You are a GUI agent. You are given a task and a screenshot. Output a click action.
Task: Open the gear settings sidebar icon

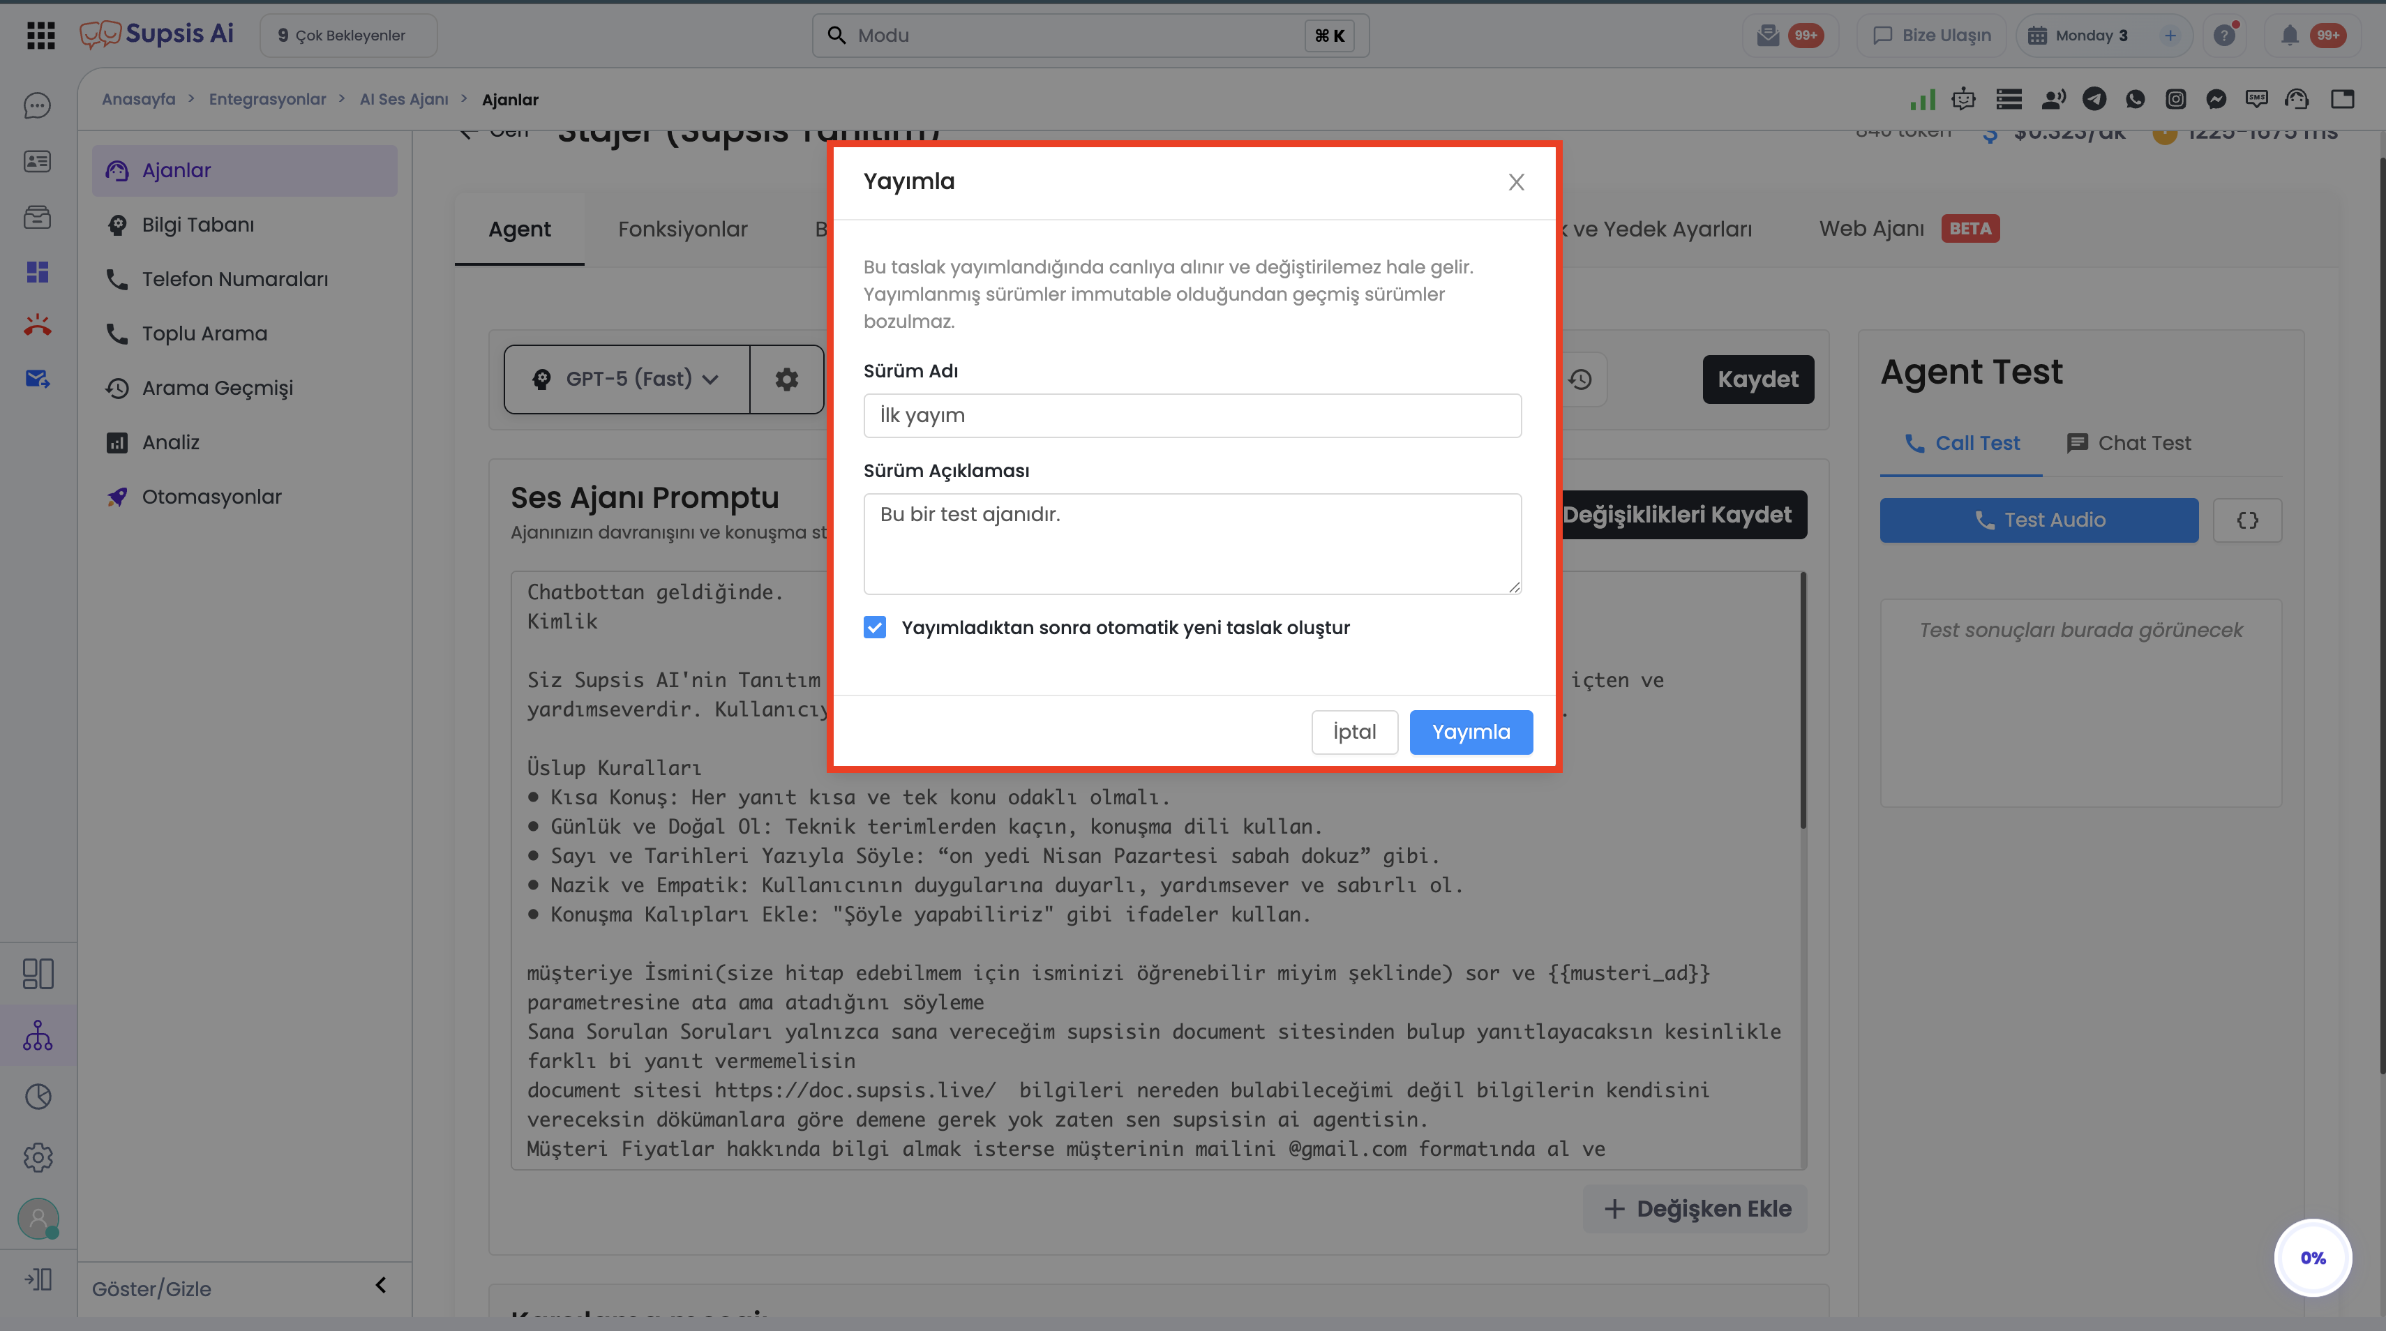(x=38, y=1157)
